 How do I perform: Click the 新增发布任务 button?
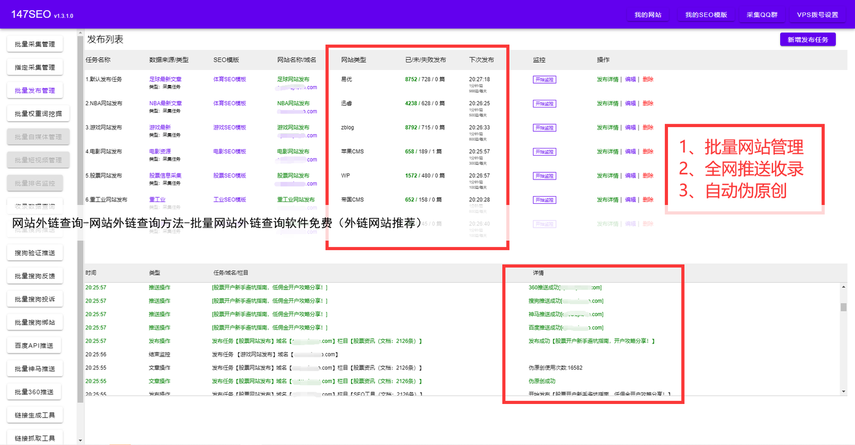(x=807, y=39)
